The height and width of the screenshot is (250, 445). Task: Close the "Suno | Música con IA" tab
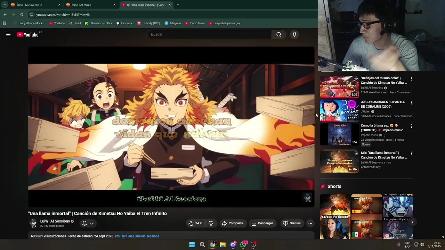[x=59, y=5]
